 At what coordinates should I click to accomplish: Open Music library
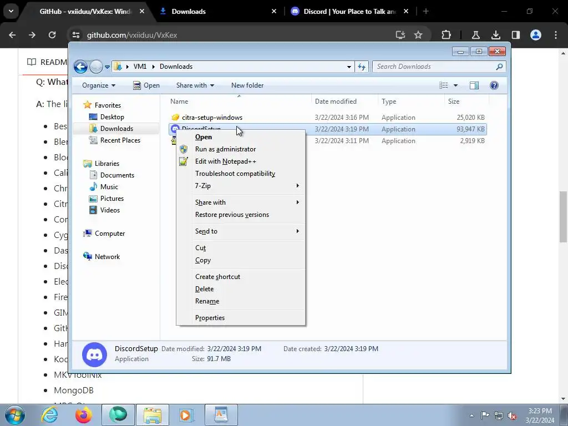(x=109, y=186)
